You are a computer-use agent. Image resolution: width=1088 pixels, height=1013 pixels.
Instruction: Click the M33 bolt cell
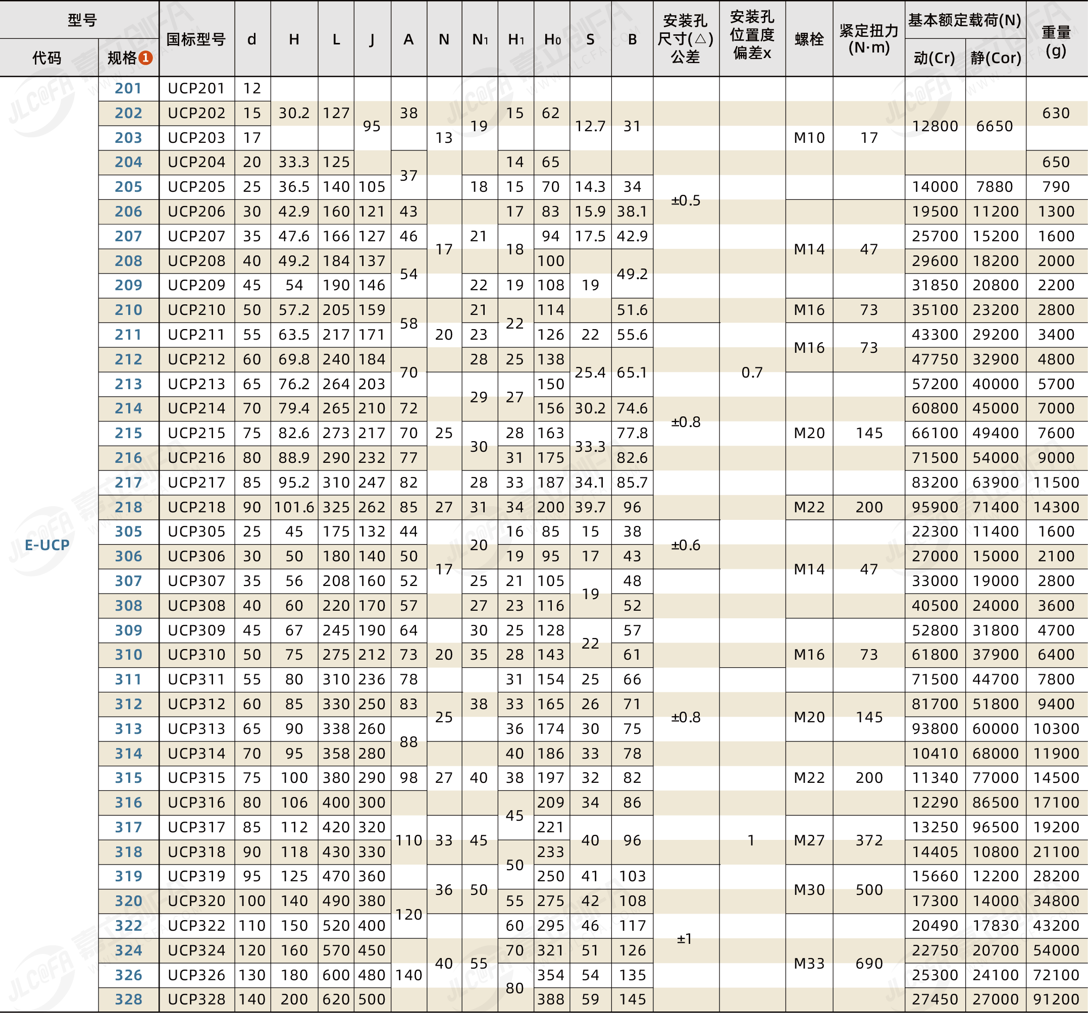pyautogui.click(x=809, y=963)
